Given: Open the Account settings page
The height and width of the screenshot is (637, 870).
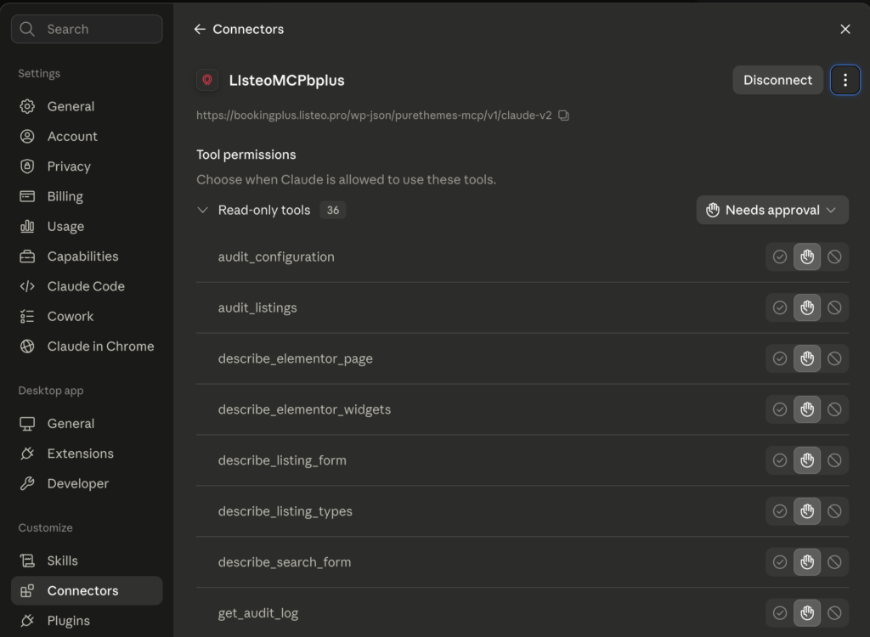Looking at the screenshot, I should click(87, 137).
